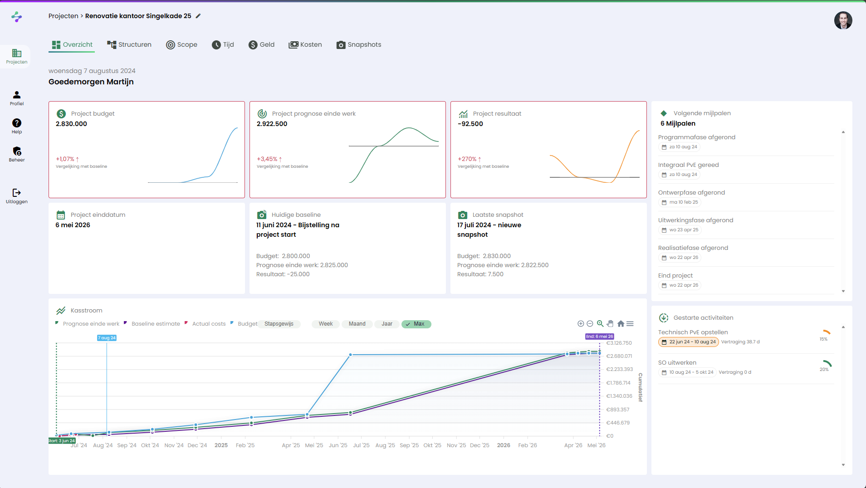
Task: Select the Maand time range button
Action: [357, 324]
